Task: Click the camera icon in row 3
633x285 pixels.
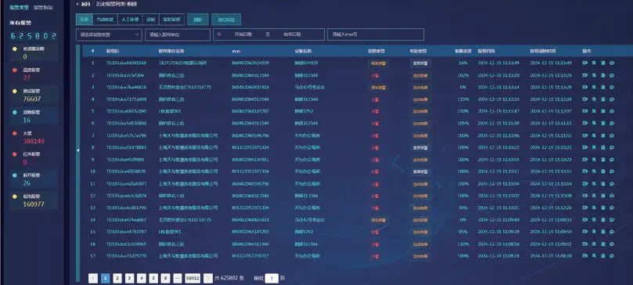Action: (585, 87)
